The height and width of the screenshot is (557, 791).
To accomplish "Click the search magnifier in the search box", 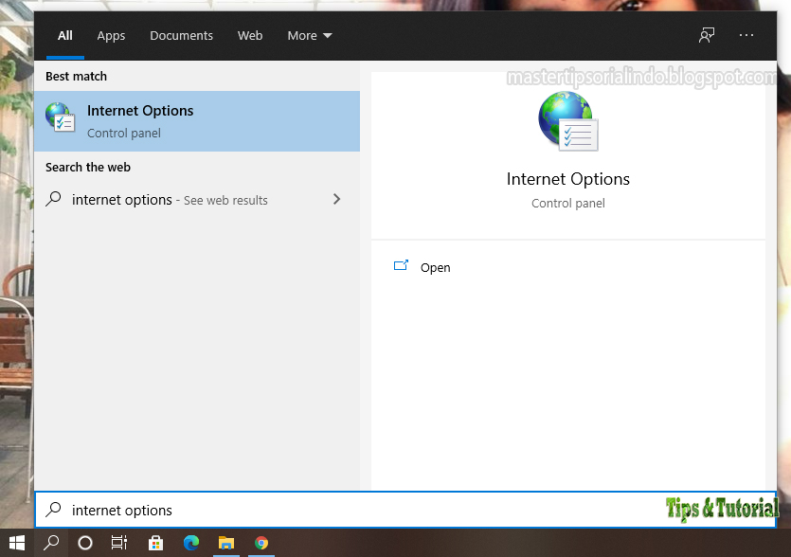I will coord(52,510).
